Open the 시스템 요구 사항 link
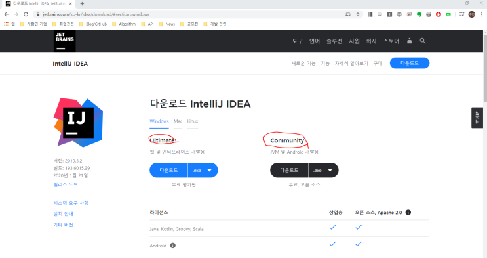This screenshot has height=258, width=487. click(71, 203)
